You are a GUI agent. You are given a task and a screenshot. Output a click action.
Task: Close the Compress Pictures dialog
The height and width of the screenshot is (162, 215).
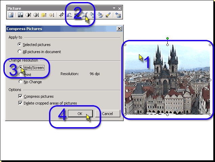[119, 29]
